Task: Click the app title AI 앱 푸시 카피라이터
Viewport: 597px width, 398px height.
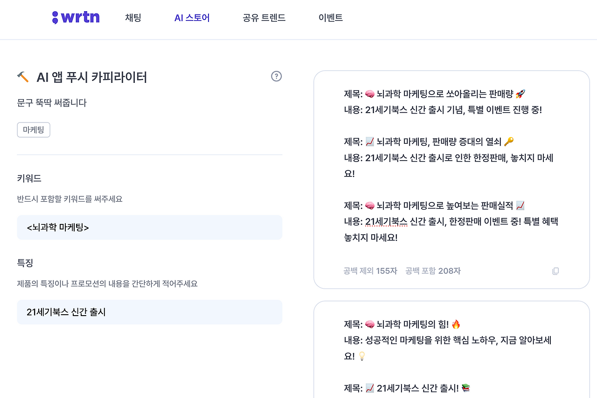Action: click(92, 77)
